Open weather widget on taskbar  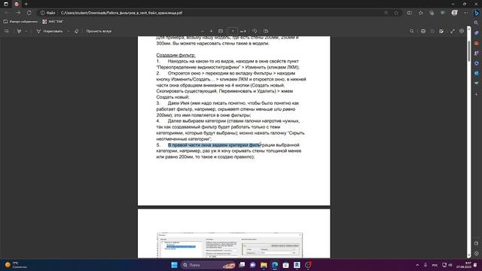[16, 265]
